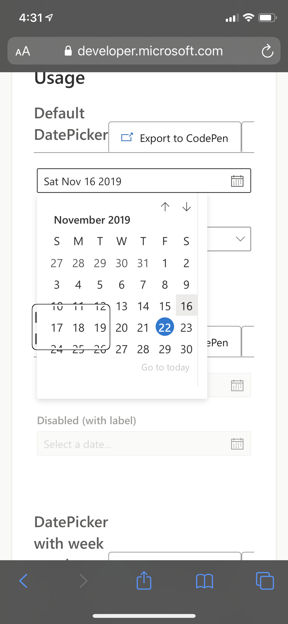Select date 22 in the calendar
This screenshot has height=624, width=288.
pyautogui.click(x=165, y=327)
